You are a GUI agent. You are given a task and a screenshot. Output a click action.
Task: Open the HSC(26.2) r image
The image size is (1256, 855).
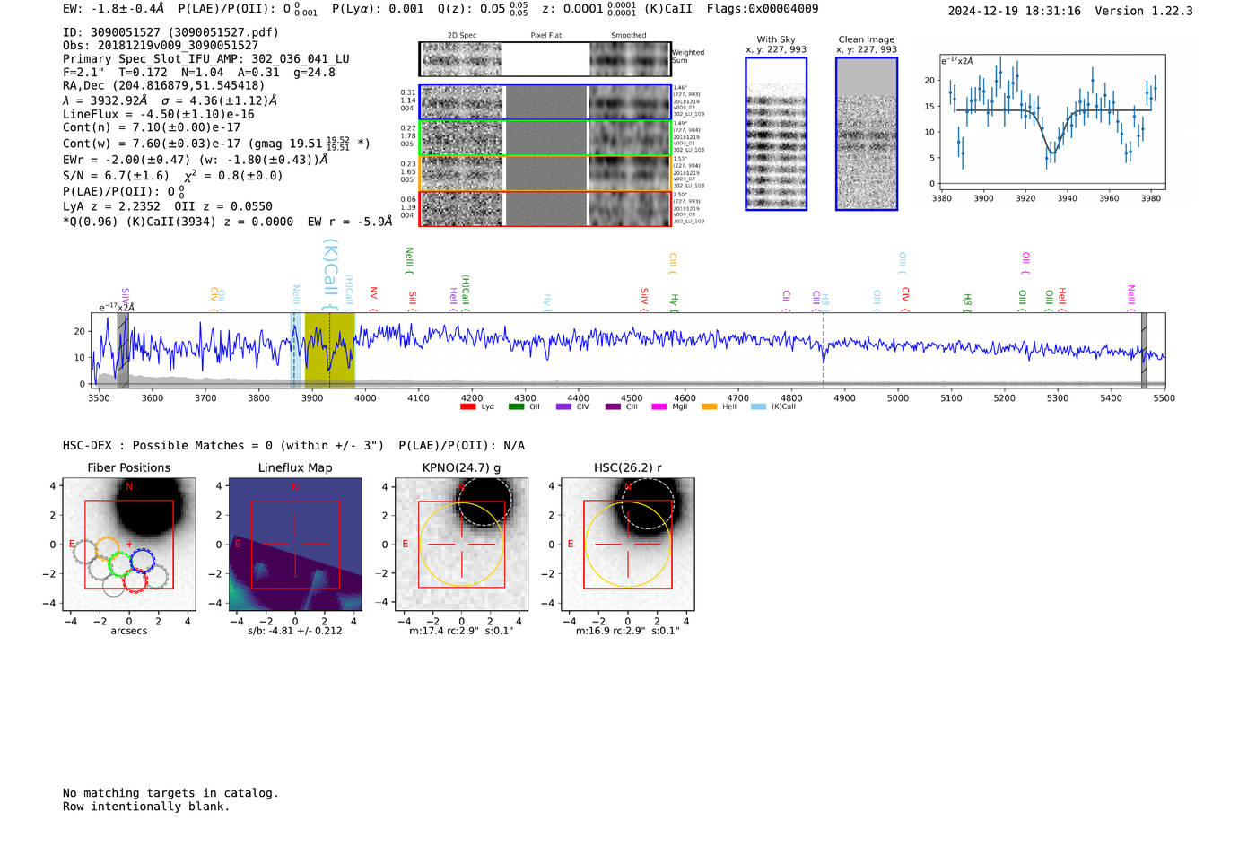628,545
